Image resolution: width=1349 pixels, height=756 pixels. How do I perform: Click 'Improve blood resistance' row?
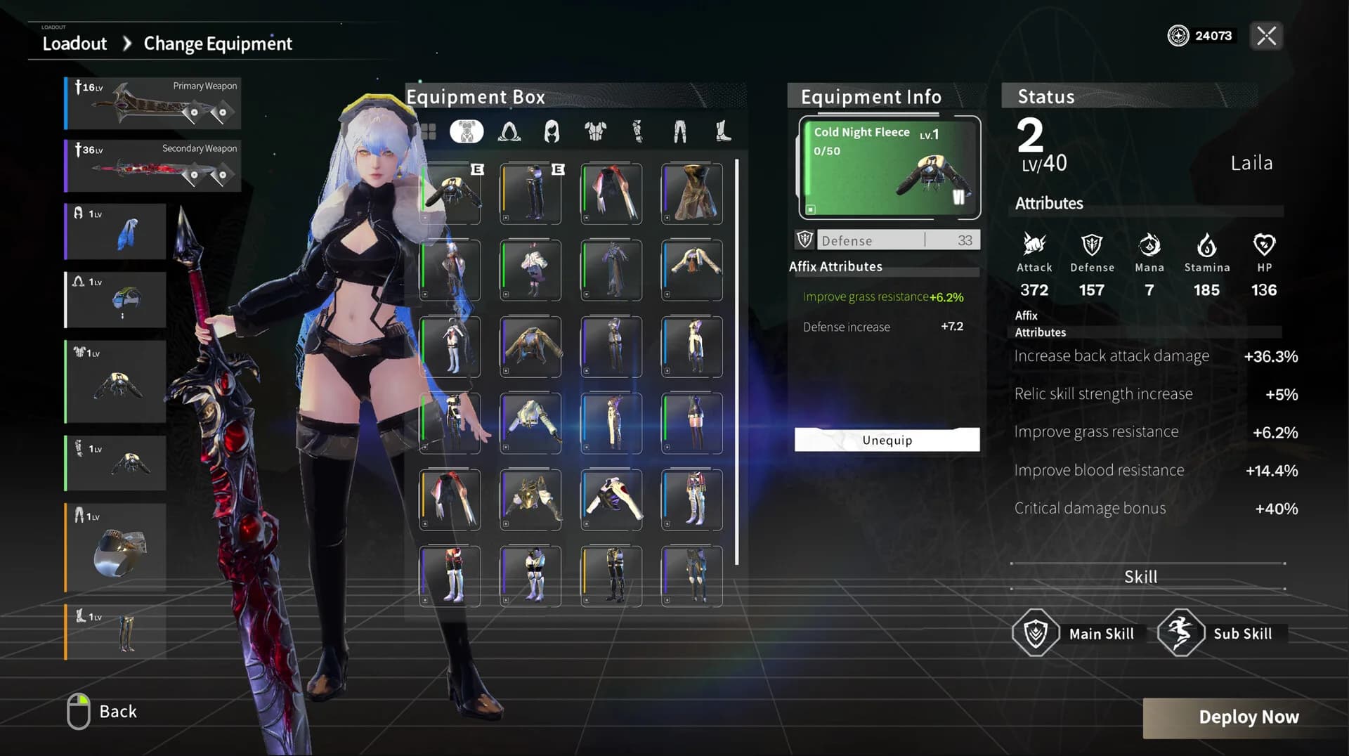coord(1156,470)
